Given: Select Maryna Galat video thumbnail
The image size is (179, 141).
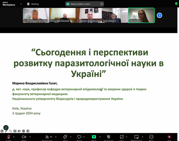Looking at the screenshot, I should [x=141, y=15].
